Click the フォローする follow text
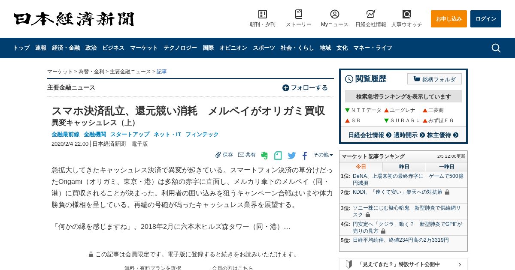Image resolution: width=515 pixels, height=270 pixels. point(309,88)
